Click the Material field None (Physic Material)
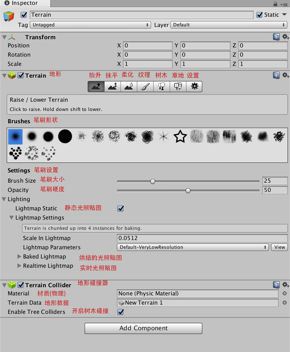 (198, 294)
